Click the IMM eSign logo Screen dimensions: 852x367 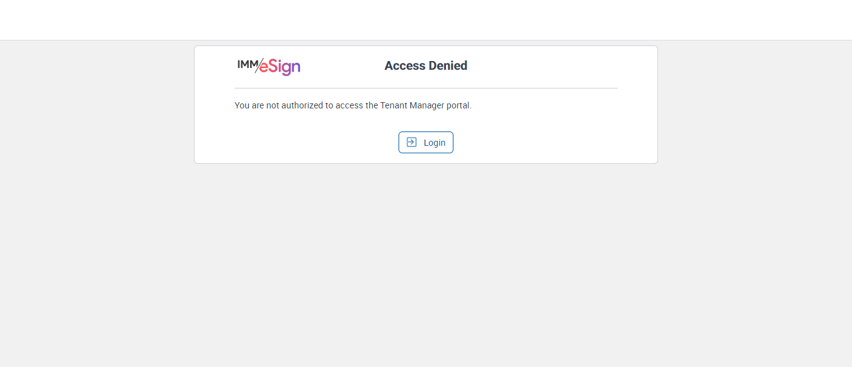point(269,65)
